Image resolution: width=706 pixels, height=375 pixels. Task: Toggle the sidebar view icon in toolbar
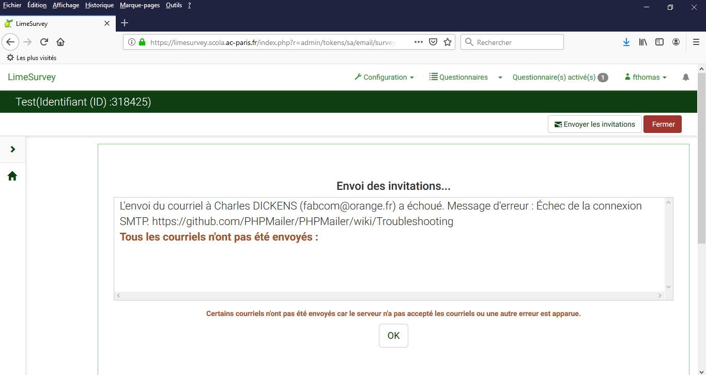pyautogui.click(x=659, y=42)
